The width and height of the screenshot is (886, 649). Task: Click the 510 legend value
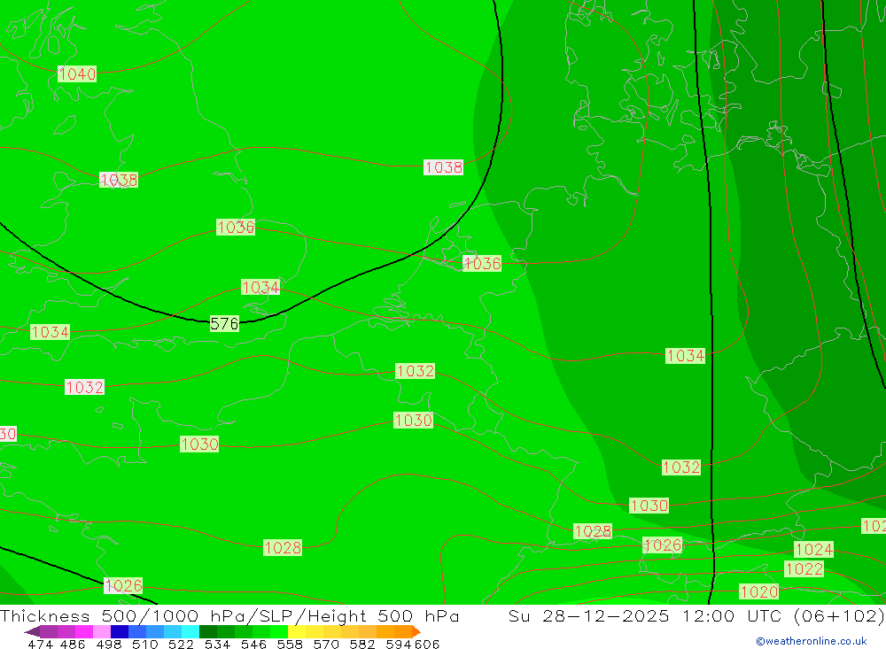tap(144, 644)
